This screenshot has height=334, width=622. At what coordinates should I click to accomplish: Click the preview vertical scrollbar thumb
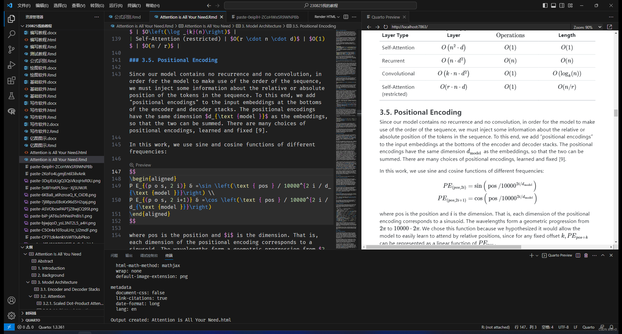(x=616, y=113)
